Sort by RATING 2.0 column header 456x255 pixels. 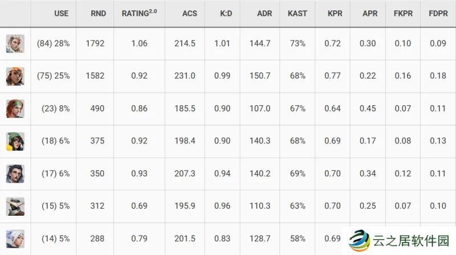point(139,13)
